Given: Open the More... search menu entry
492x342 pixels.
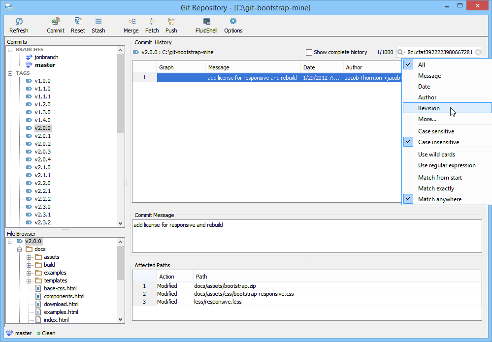Looking at the screenshot, I should point(447,119).
